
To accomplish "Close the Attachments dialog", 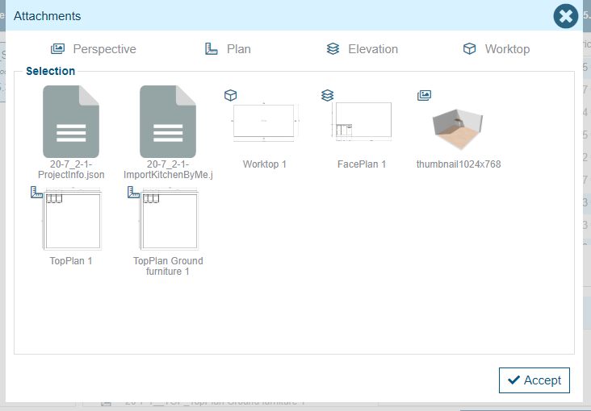I will point(565,16).
